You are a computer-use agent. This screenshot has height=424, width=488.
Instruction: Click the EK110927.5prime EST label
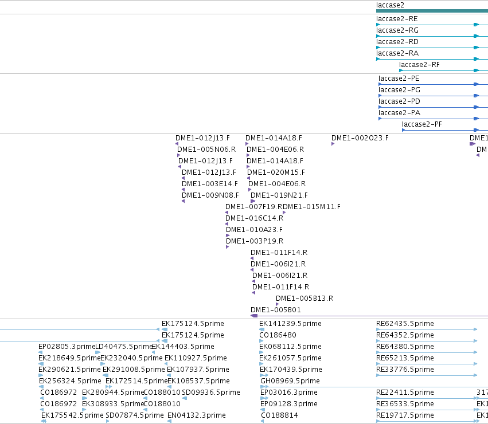click(196, 358)
